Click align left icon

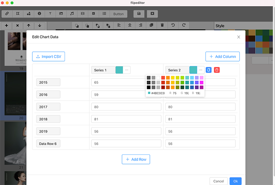(119, 25)
